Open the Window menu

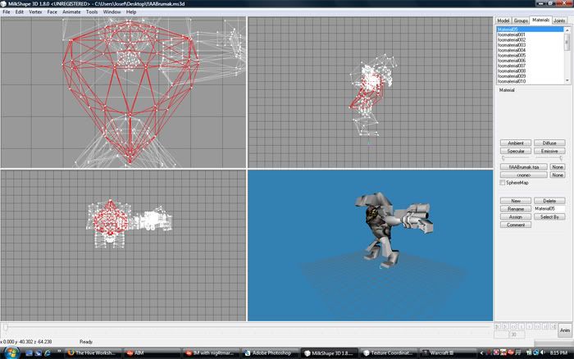tap(112, 11)
